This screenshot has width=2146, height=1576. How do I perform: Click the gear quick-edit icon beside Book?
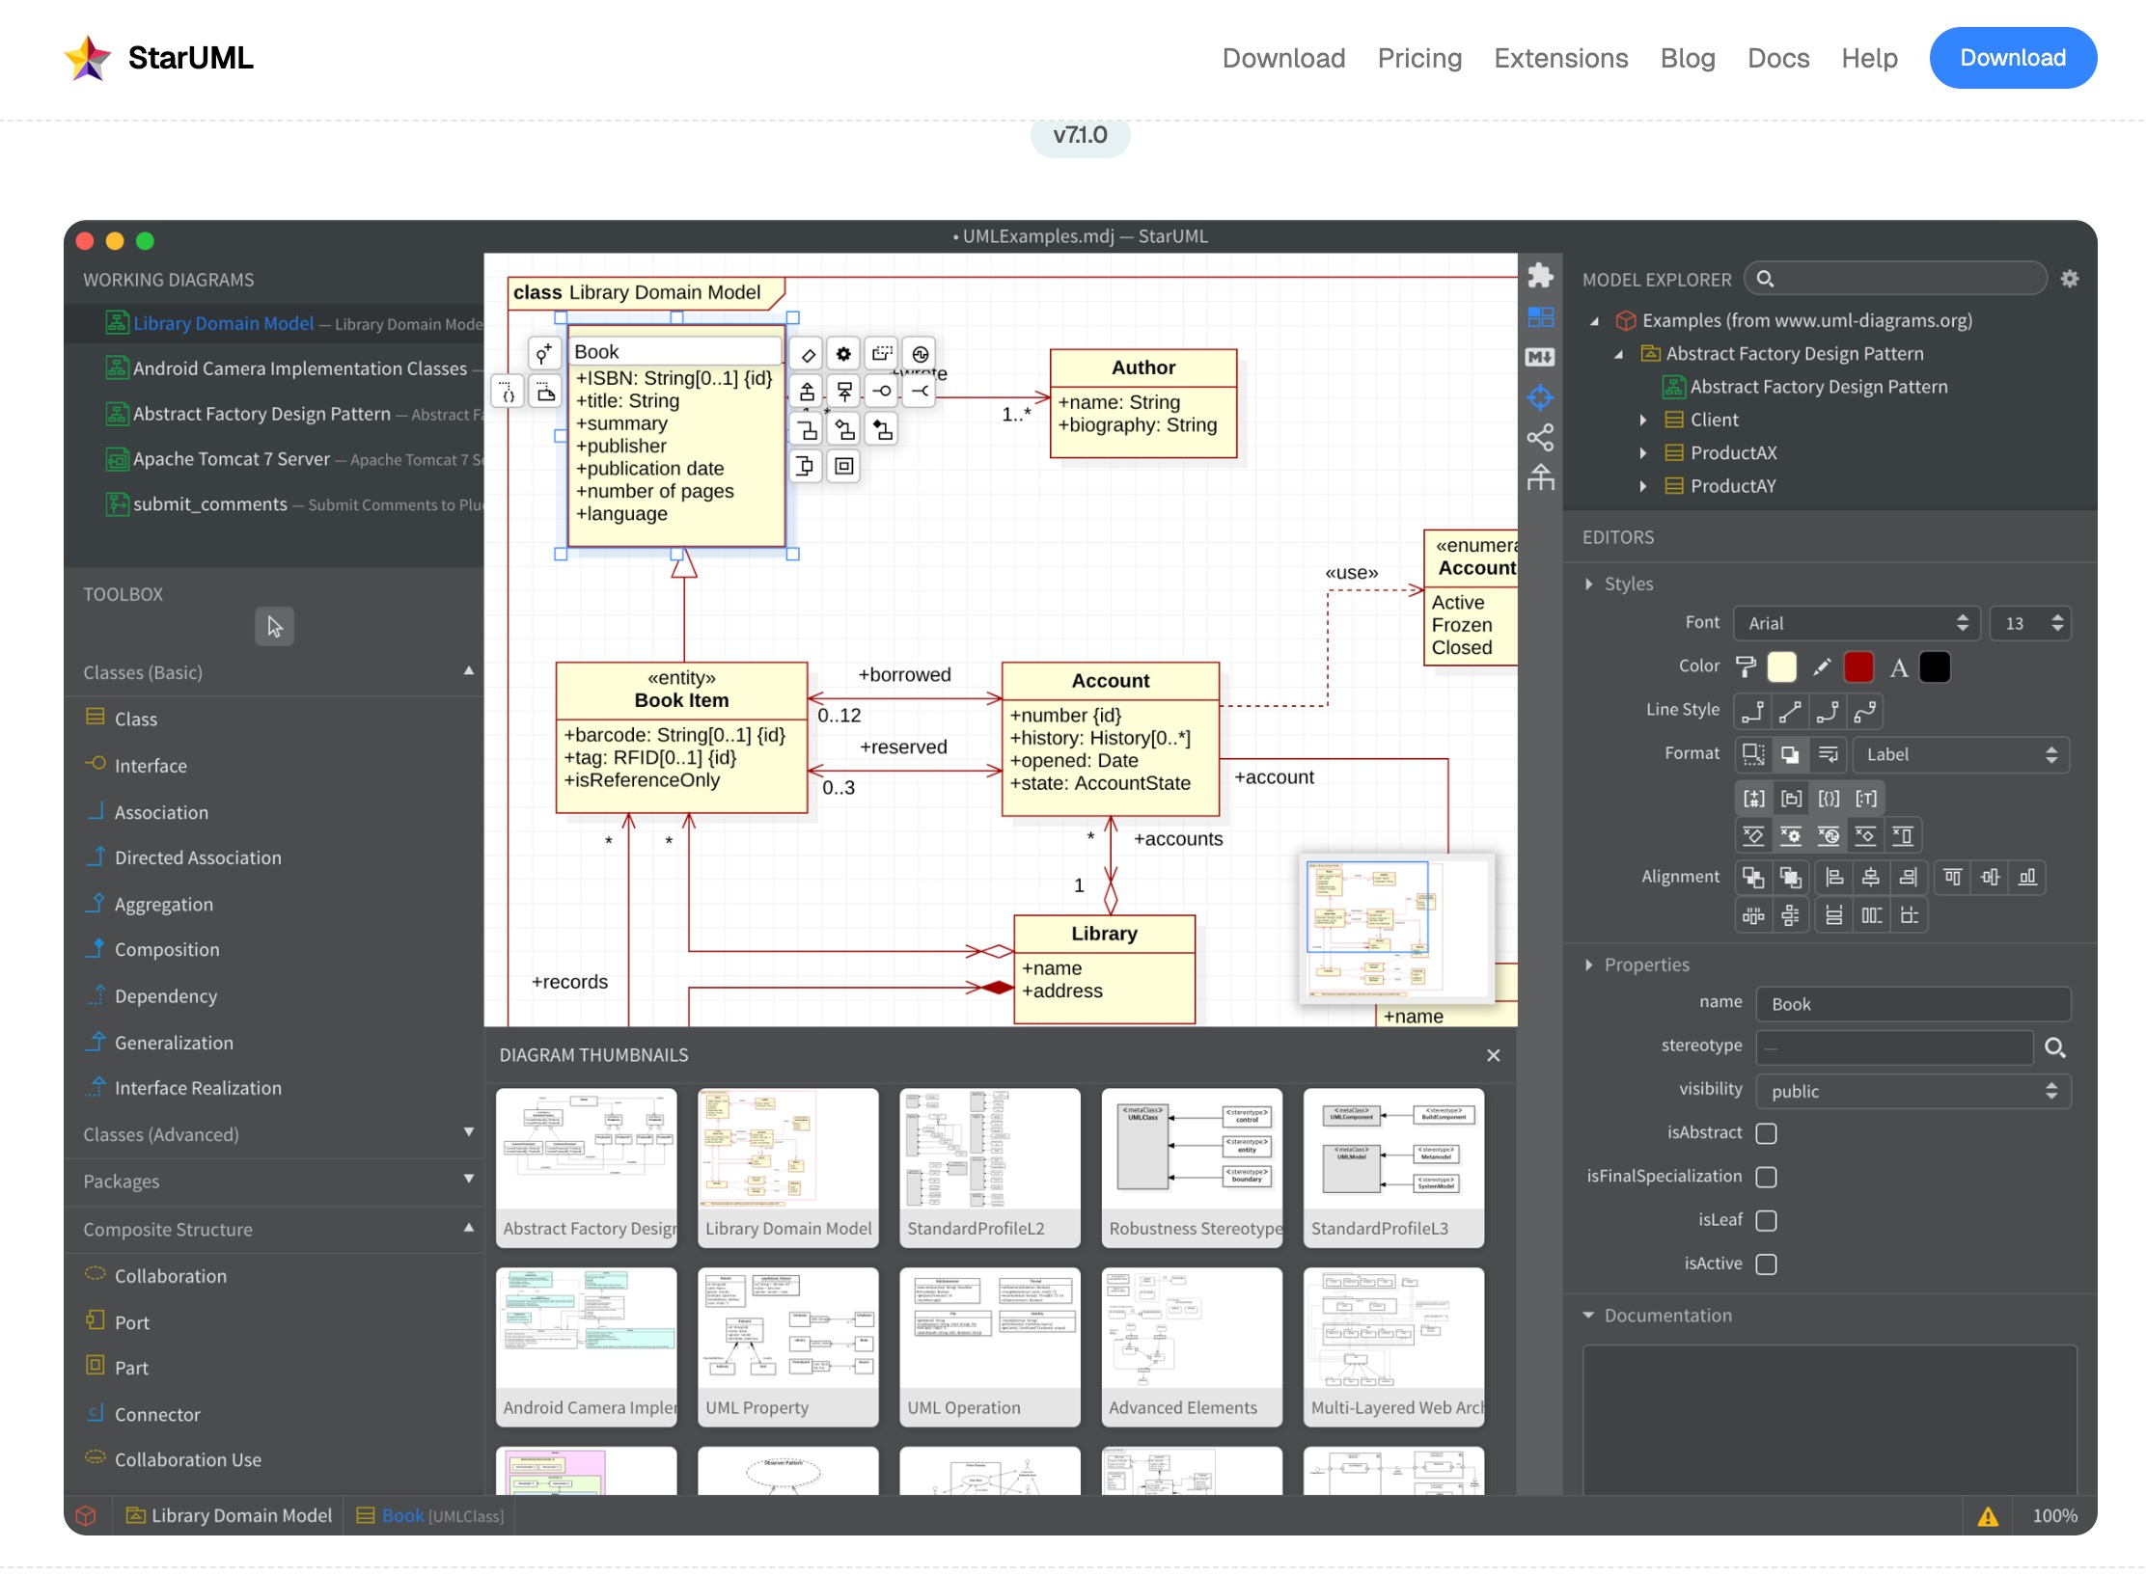843,354
